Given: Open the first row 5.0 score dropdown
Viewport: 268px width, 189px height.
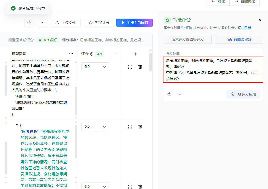Looking at the screenshot, I should pyautogui.click(x=96, y=67).
